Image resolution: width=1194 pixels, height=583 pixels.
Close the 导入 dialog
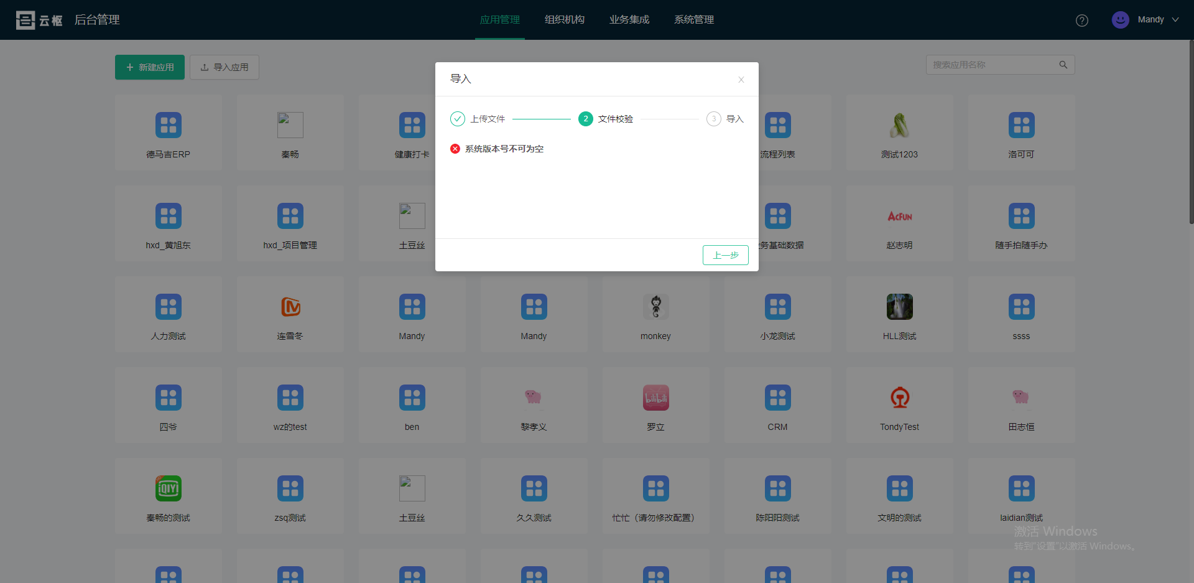point(741,80)
